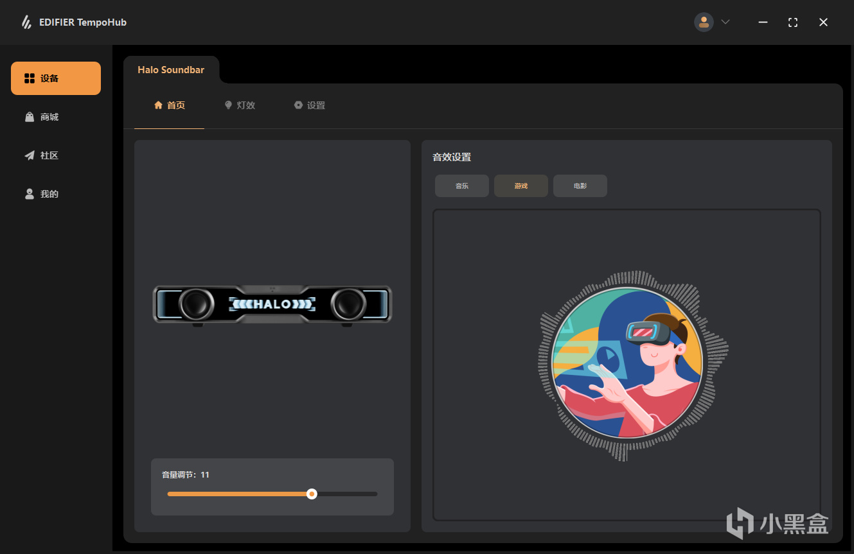Screen dimensions: 854x554
Task: Select the 游戏 sound effect mode
Action: (521, 186)
